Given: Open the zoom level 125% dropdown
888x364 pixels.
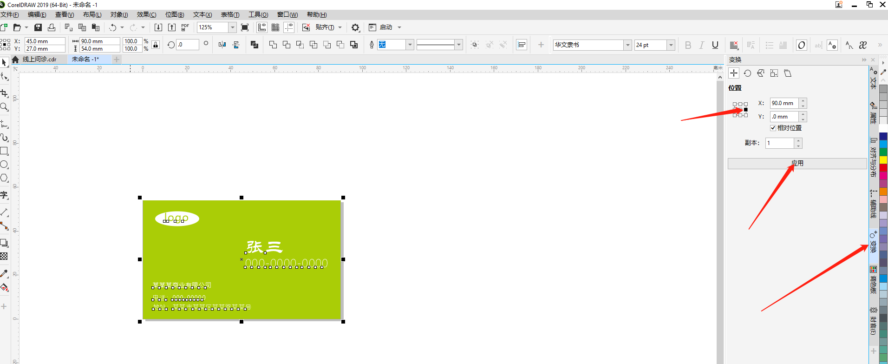Looking at the screenshot, I should [x=233, y=27].
